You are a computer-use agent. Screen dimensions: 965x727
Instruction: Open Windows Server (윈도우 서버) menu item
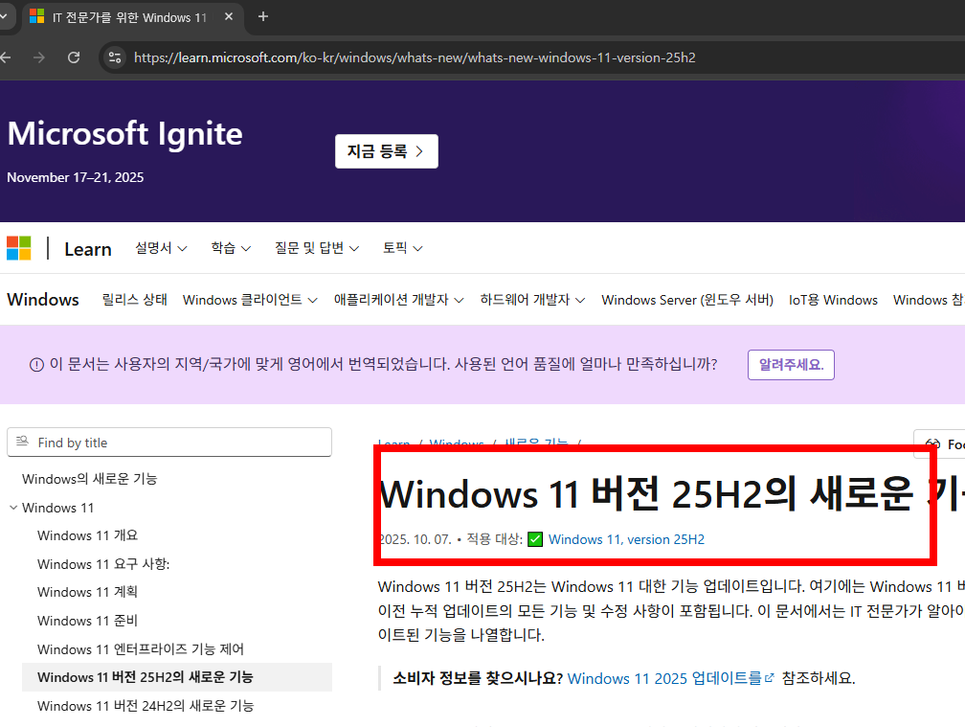pyautogui.click(x=687, y=300)
